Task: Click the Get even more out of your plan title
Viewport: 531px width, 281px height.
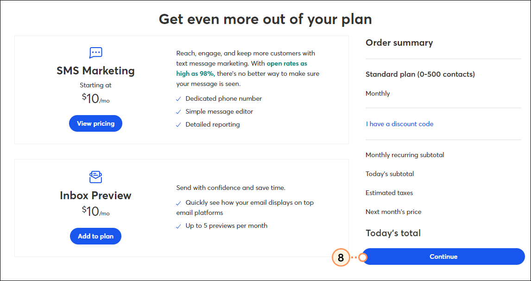Action: click(x=265, y=19)
